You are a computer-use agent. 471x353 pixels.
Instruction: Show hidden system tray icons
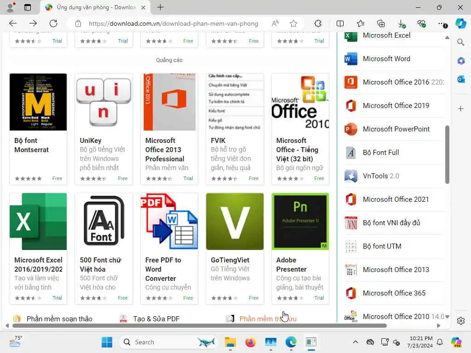(356, 342)
